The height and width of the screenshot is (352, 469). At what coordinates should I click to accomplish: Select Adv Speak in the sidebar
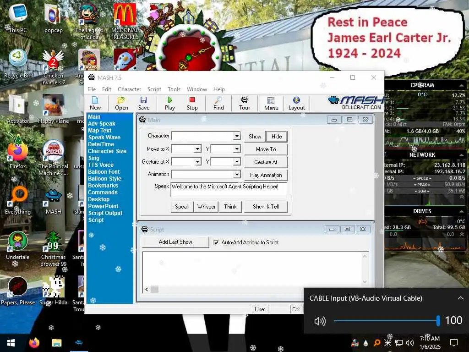click(x=102, y=124)
